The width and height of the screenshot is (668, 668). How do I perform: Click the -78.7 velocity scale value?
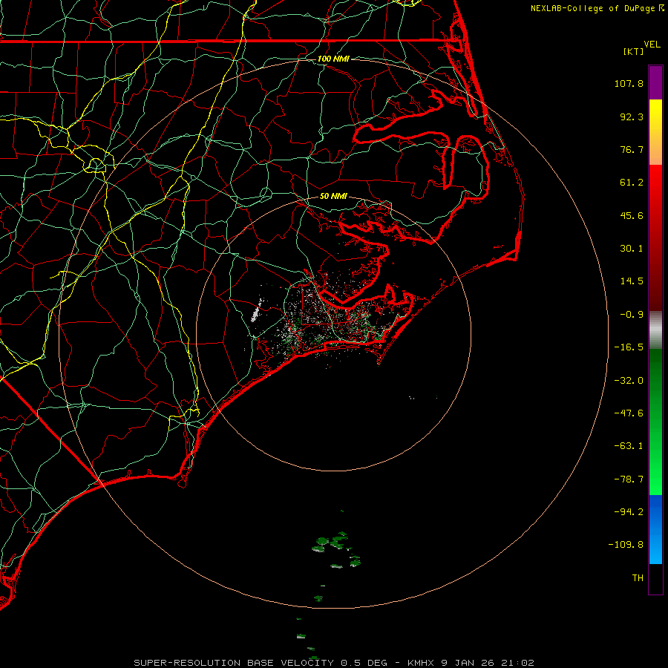click(x=629, y=479)
